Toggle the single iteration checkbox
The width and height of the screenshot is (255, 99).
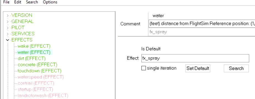(144, 68)
